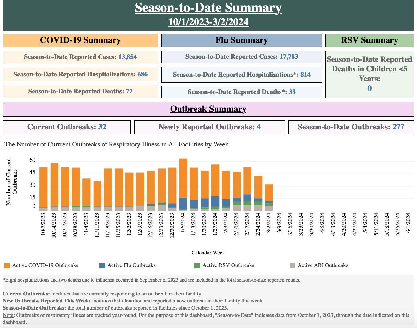Select Flu reported deaths value 38
The width and height of the screenshot is (417, 328).
pos(292,92)
